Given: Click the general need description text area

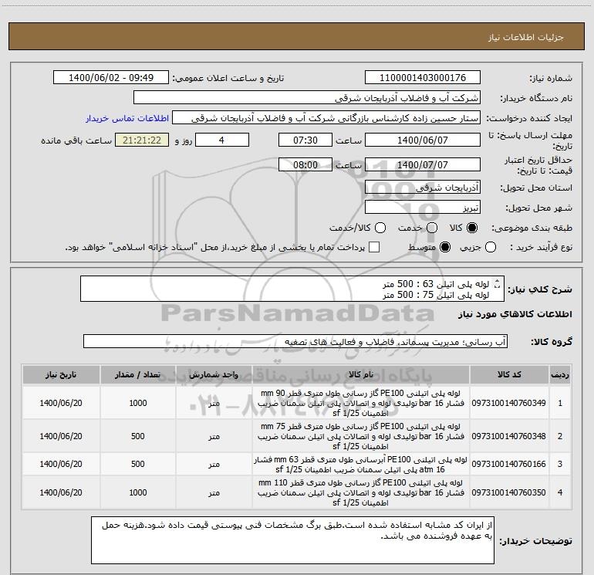Looking at the screenshot, I should point(292,289).
